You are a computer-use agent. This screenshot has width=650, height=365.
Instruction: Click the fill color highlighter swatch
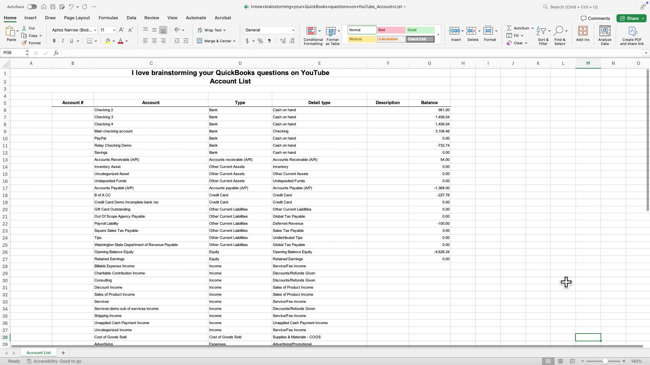(x=108, y=41)
